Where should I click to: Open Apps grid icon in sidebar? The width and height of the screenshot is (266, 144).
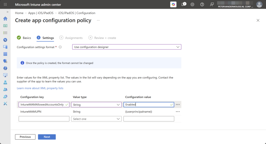click(5, 54)
